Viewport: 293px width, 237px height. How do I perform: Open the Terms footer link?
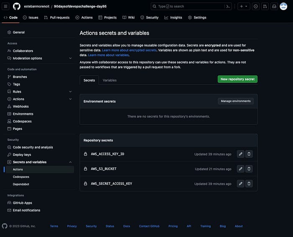54,226
